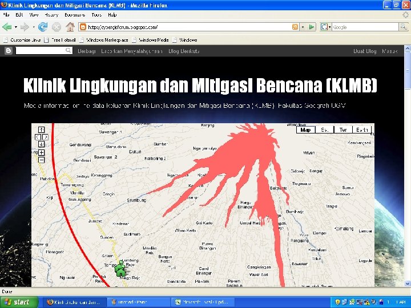
Task: Click the Blogger logo in navbar
Action: pyautogui.click(x=9, y=51)
